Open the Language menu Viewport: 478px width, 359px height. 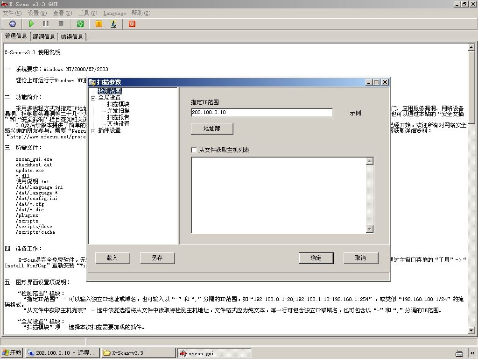(x=114, y=13)
